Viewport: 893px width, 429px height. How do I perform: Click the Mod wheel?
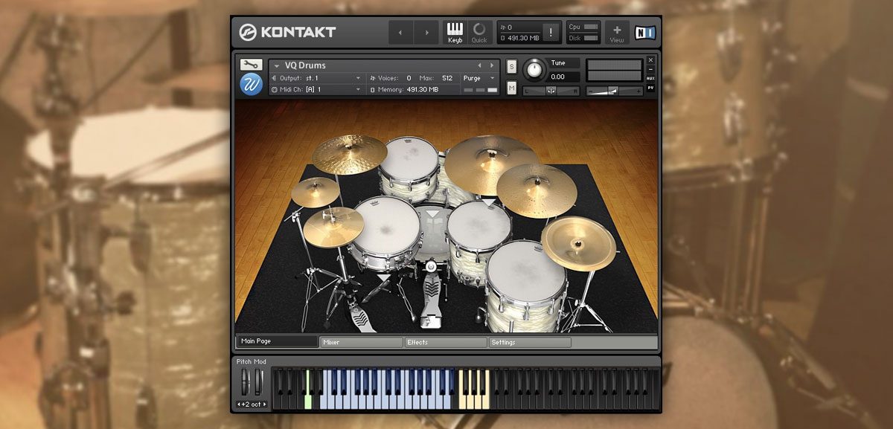[x=257, y=383]
